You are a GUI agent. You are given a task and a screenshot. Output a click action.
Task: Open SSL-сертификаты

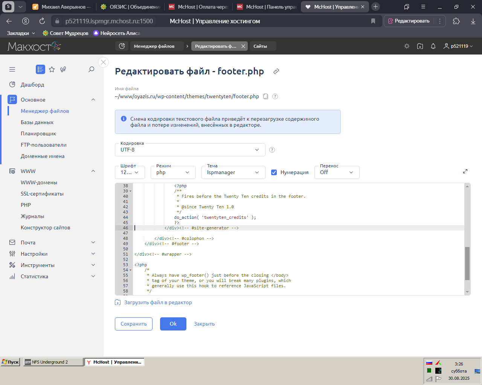pos(42,194)
